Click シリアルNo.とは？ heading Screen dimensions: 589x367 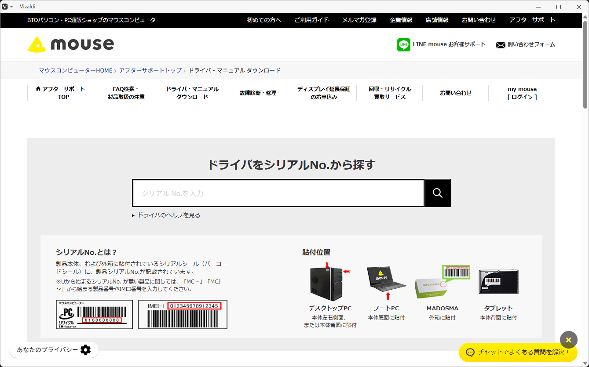pos(87,252)
